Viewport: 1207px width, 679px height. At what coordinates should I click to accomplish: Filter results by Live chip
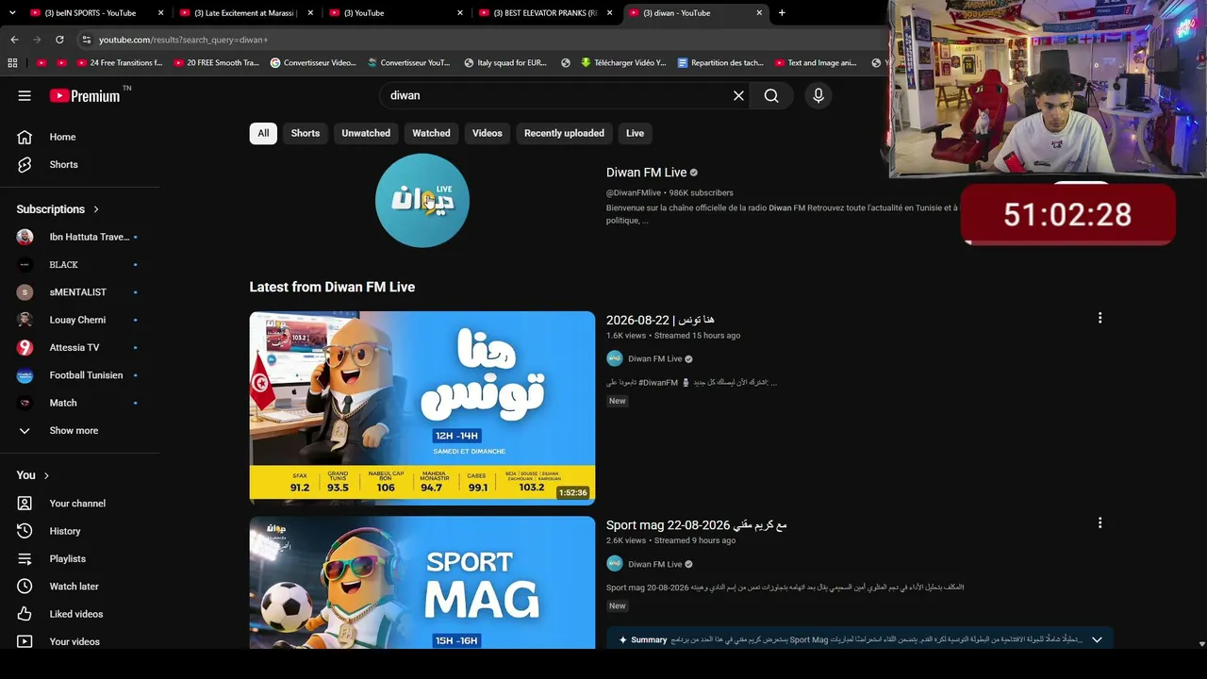[636, 133]
